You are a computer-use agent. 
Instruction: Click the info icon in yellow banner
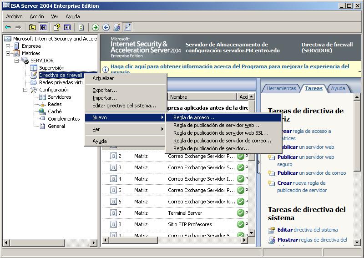click(x=105, y=69)
